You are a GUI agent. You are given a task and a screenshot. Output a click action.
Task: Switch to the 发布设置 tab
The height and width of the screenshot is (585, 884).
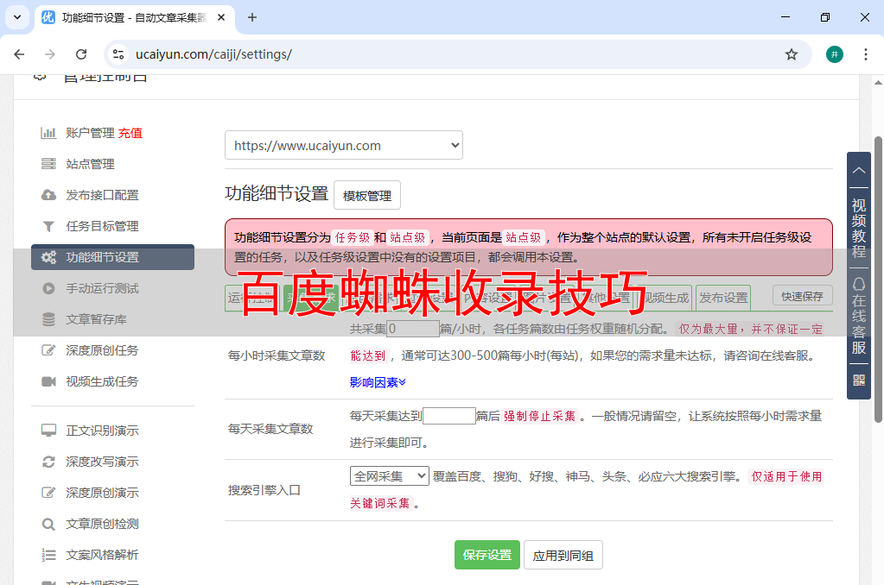(724, 298)
